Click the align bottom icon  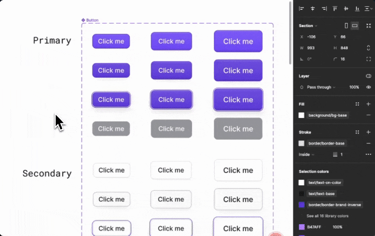coord(357,8)
